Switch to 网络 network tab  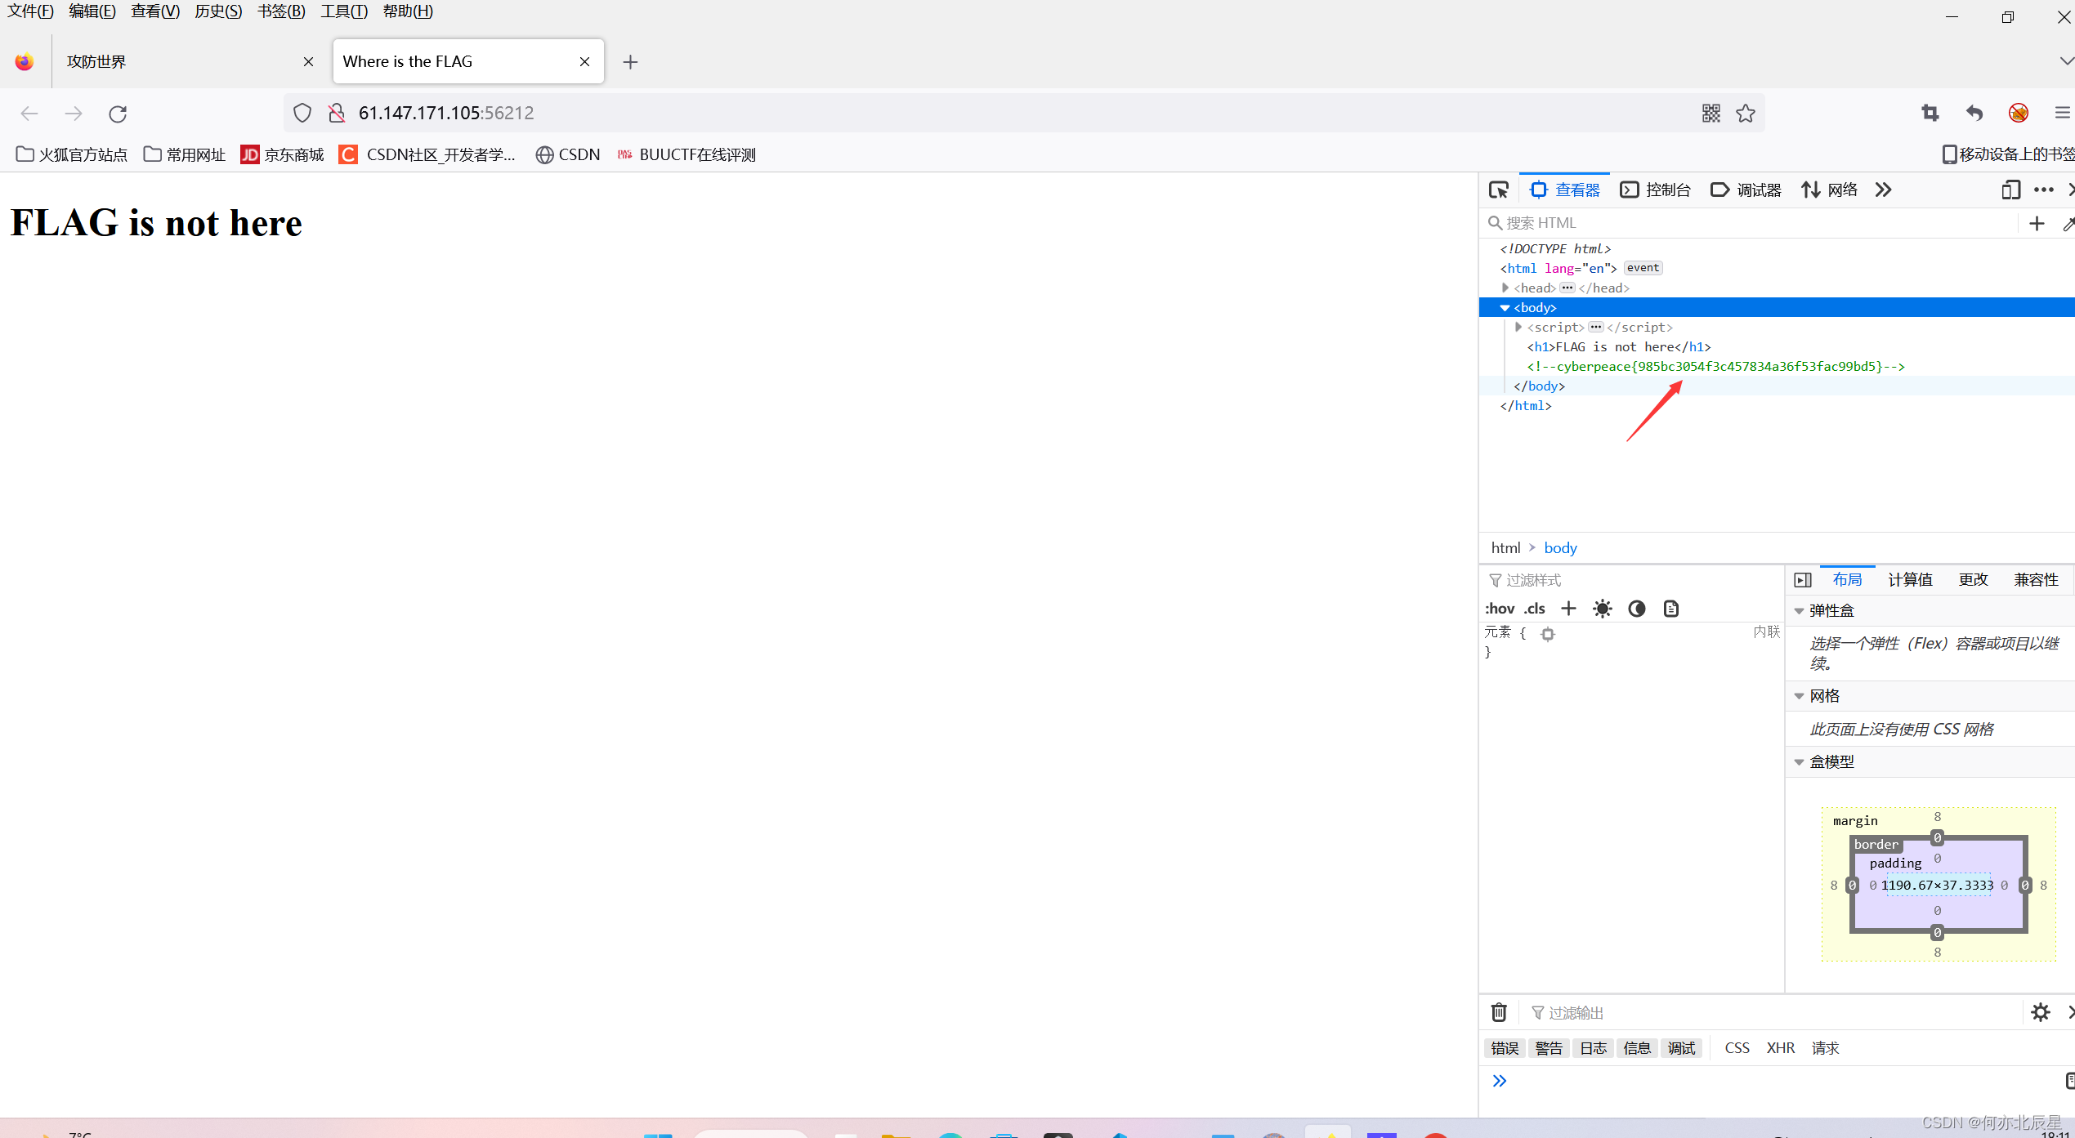(1829, 190)
